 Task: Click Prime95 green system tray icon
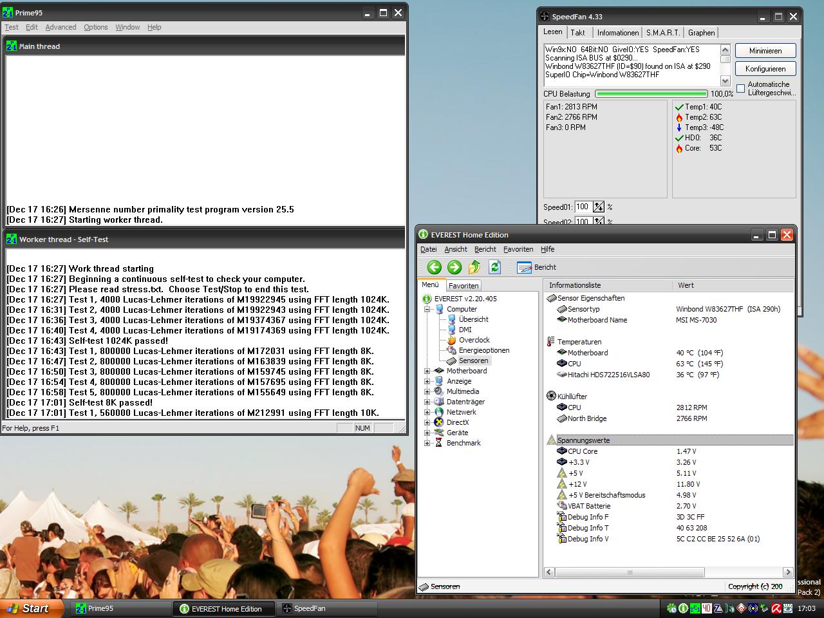tap(695, 608)
